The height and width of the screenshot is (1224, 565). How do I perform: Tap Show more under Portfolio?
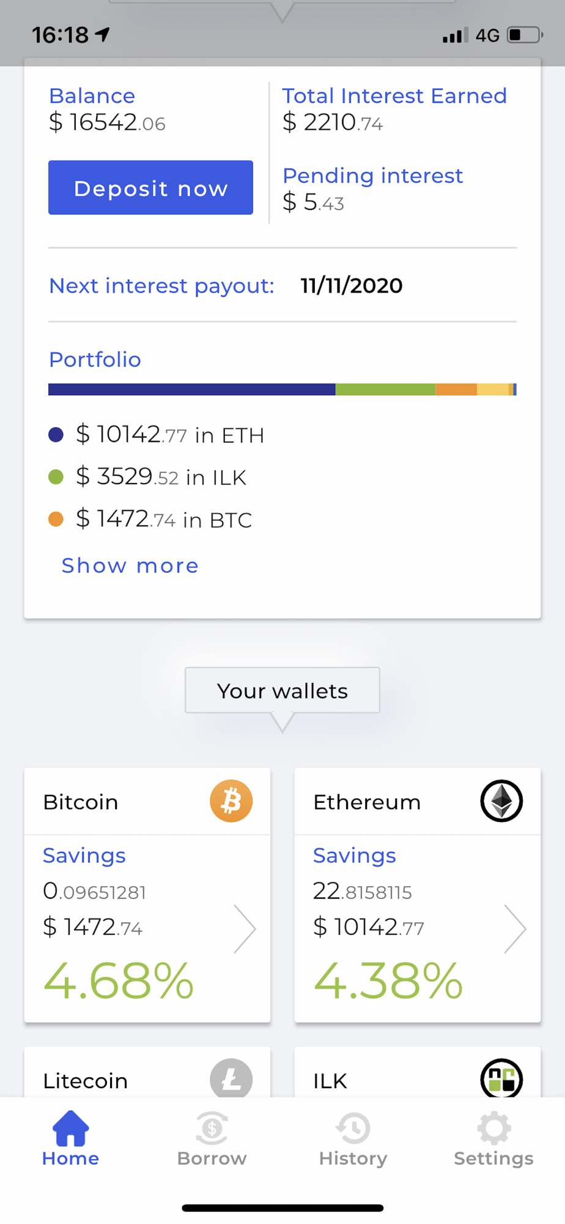pos(130,565)
